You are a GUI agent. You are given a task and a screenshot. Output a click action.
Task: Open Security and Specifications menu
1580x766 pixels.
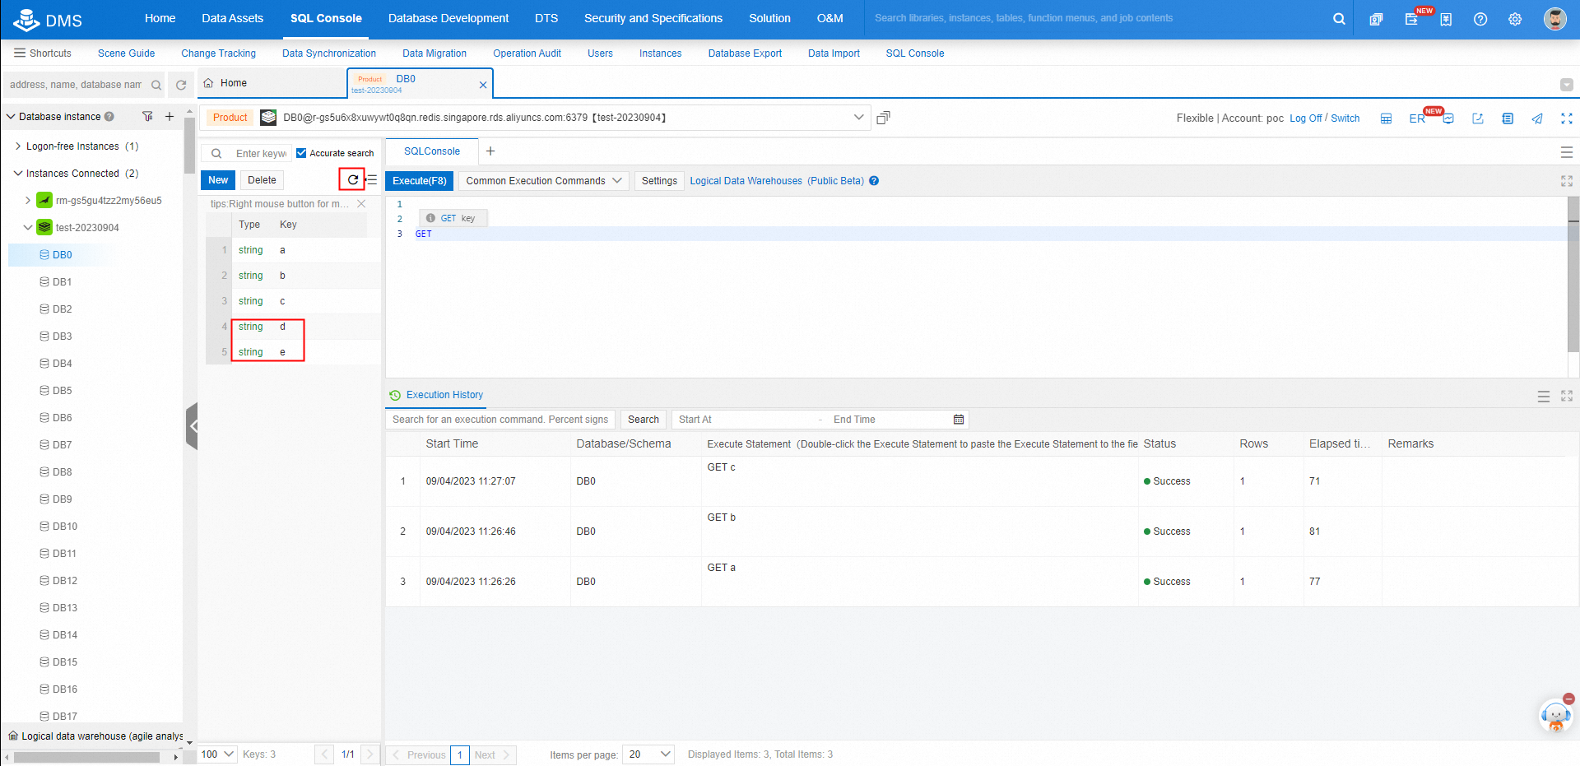(x=653, y=18)
